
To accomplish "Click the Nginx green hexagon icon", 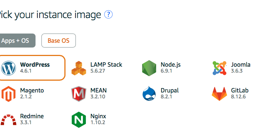I will pyautogui.click(x=79, y=120).
